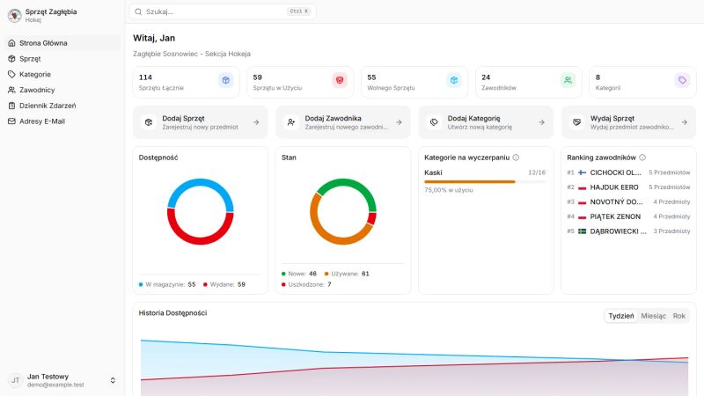Click the cyan cube icon on Wolnego Sprzętu card
This screenshot has height=396, width=704.
(454, 80)
